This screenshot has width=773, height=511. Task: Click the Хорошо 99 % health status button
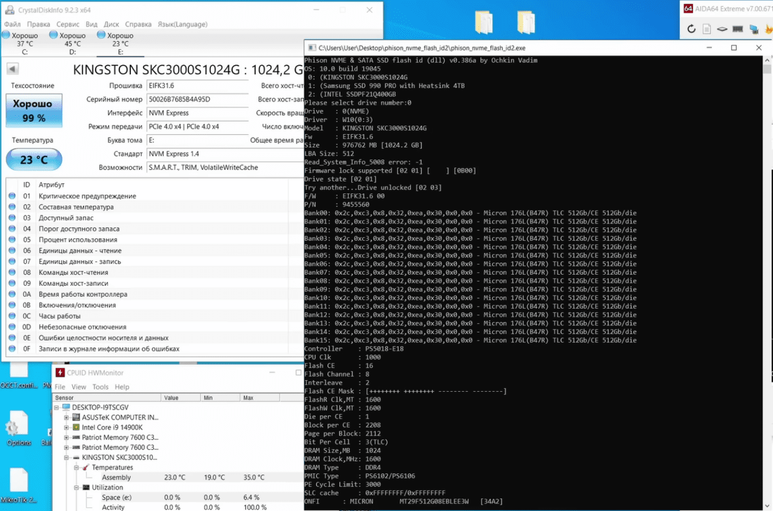[34, 111]
